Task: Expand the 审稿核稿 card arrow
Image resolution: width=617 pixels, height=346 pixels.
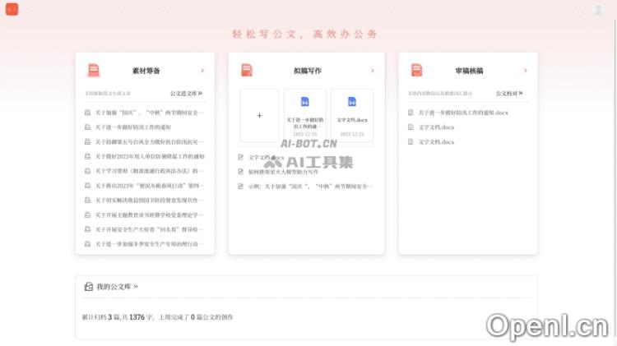Action: [526, 71]
